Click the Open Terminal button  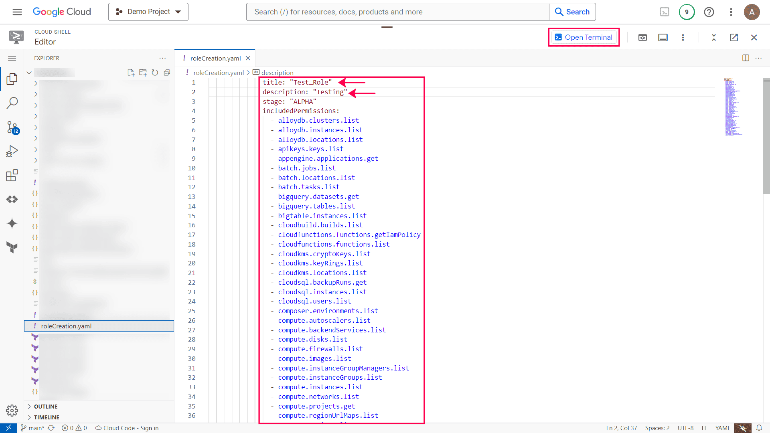pos(584,37)
